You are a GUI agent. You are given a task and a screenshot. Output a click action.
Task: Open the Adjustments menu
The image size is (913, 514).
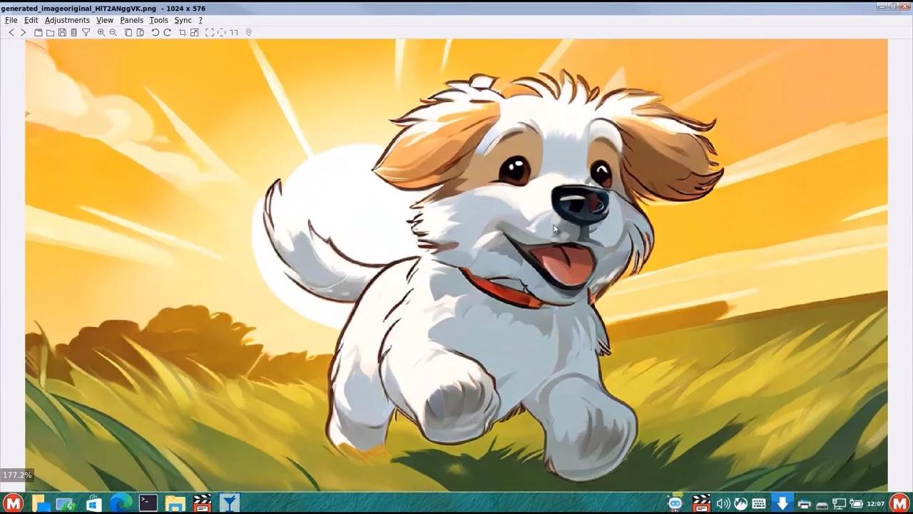point(67,20)
